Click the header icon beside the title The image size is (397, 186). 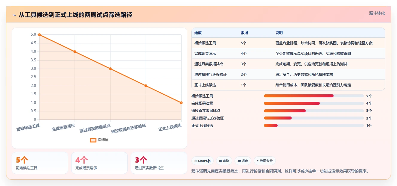click(14, 15)
